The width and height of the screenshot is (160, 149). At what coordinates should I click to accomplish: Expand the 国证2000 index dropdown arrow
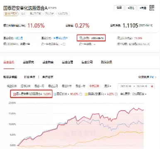click(x=68, y=94)
